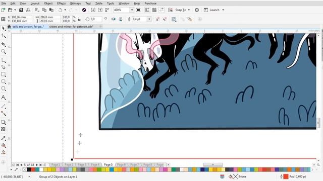Open the Object menu
This screenshot has width=323, height=181.
(x=48, y=4)
